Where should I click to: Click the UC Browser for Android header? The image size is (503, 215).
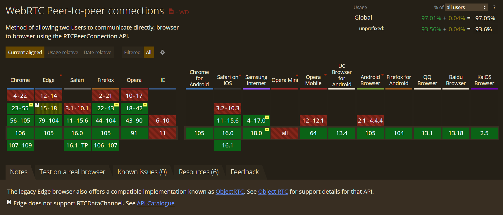click(342, 75)
